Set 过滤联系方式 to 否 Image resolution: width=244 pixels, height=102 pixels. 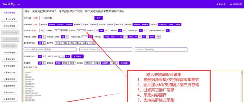point(144,31)
